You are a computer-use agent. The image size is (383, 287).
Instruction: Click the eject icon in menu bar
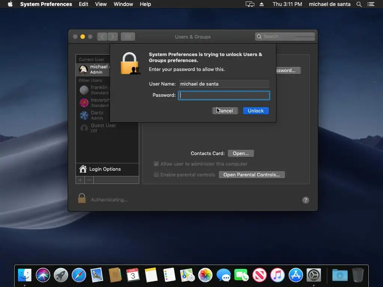(x=261, y=4)
